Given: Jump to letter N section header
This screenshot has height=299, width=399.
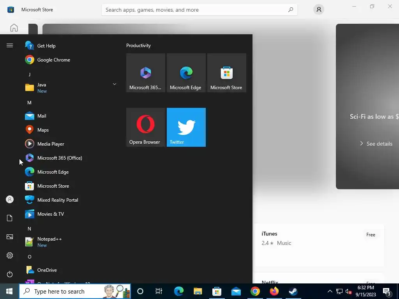Looking at the screenshot, I should click(x=30, y=229).
